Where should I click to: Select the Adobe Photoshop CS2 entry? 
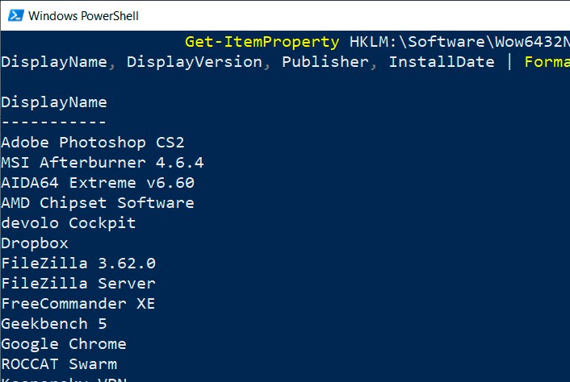(93, 143)
